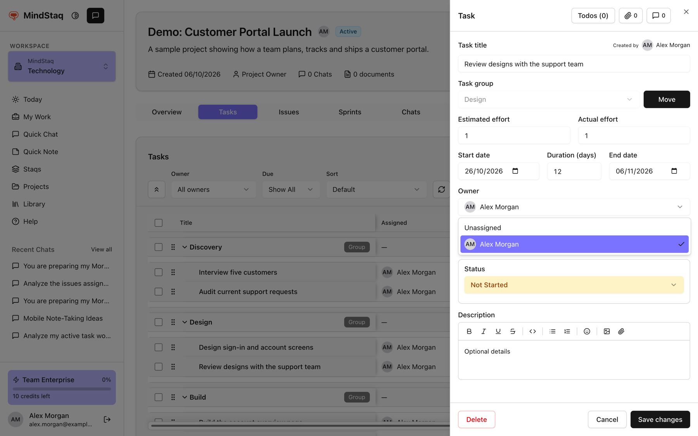
Task: Open the All owners filter dropdown
Action: (x=213, y=190)
